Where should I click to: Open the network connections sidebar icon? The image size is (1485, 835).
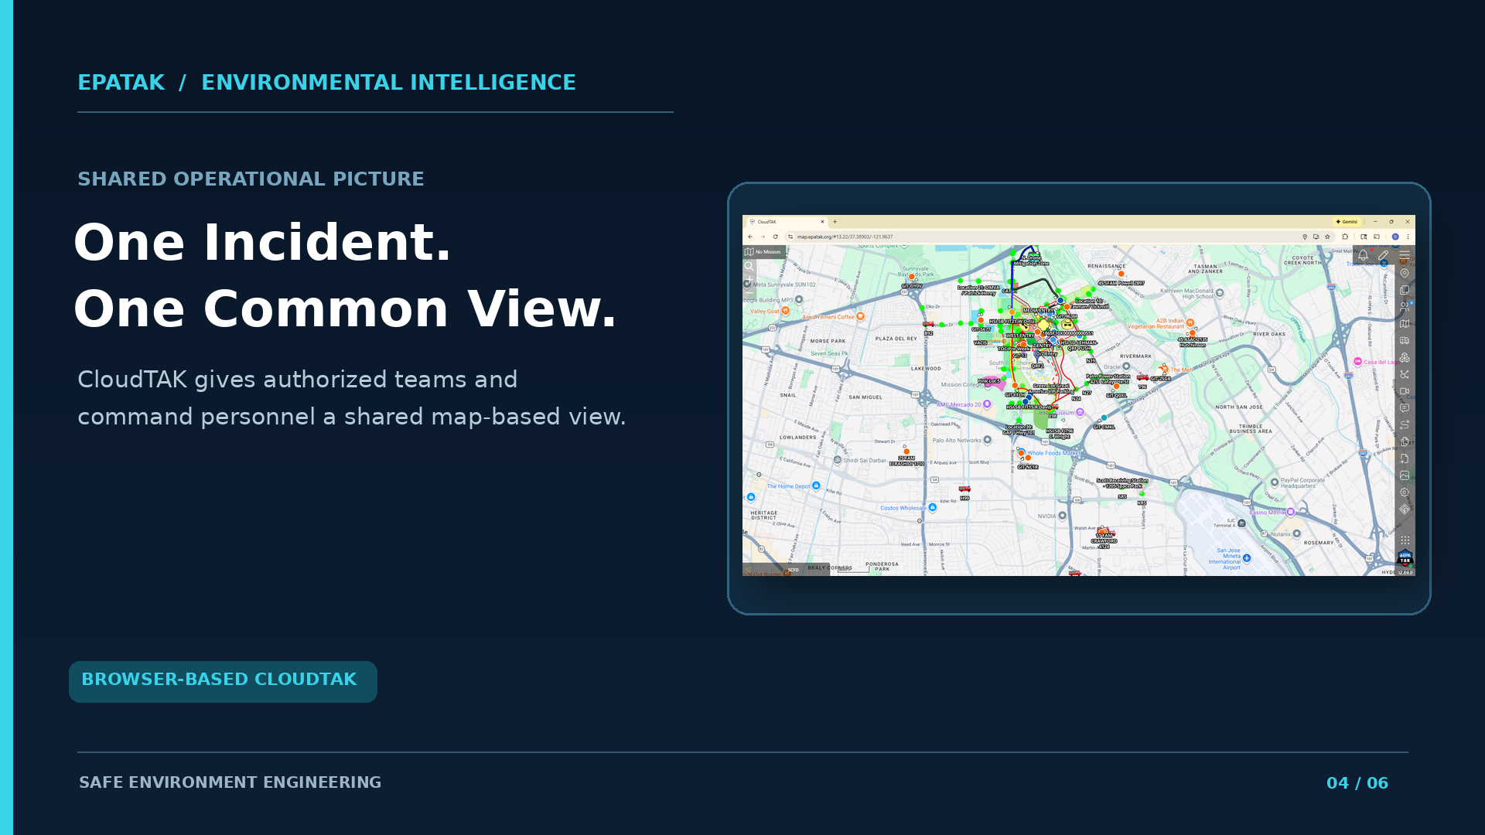tap(1405, 374)
